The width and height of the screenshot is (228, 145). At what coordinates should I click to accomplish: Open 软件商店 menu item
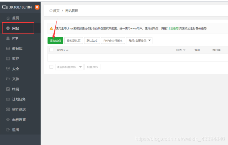[x=20, y=109]
